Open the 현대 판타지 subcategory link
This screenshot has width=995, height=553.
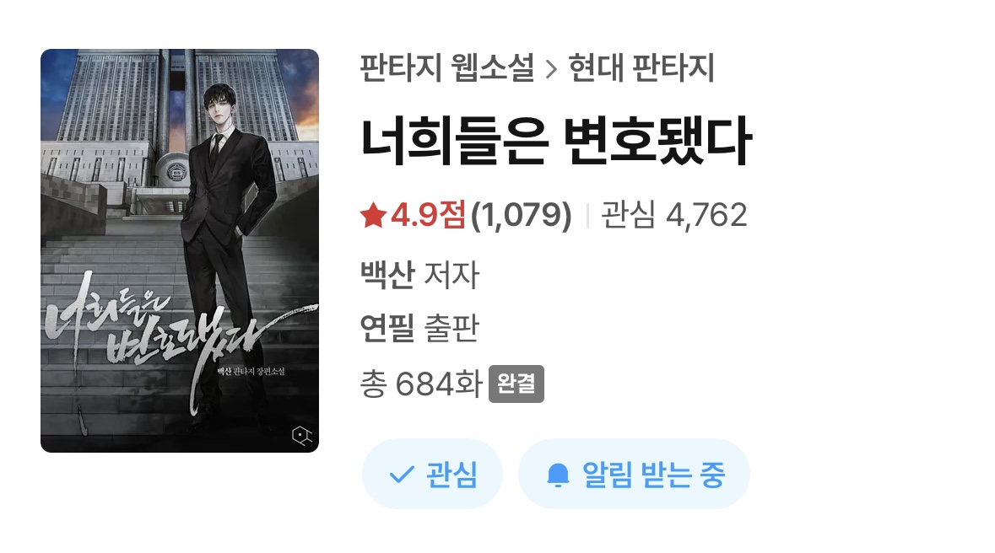641,67
